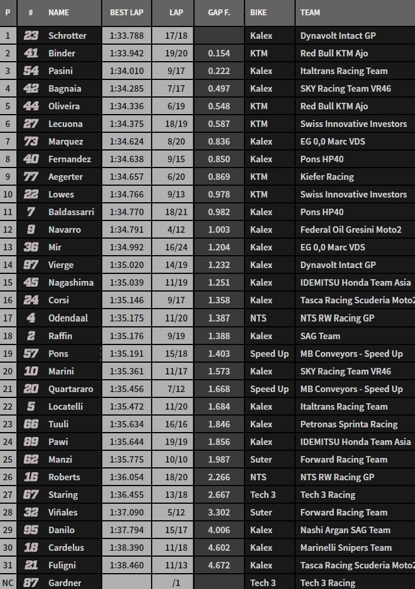
Task: Select the TEAM column header
Action: pyautogui.click(x=310, y=12)
